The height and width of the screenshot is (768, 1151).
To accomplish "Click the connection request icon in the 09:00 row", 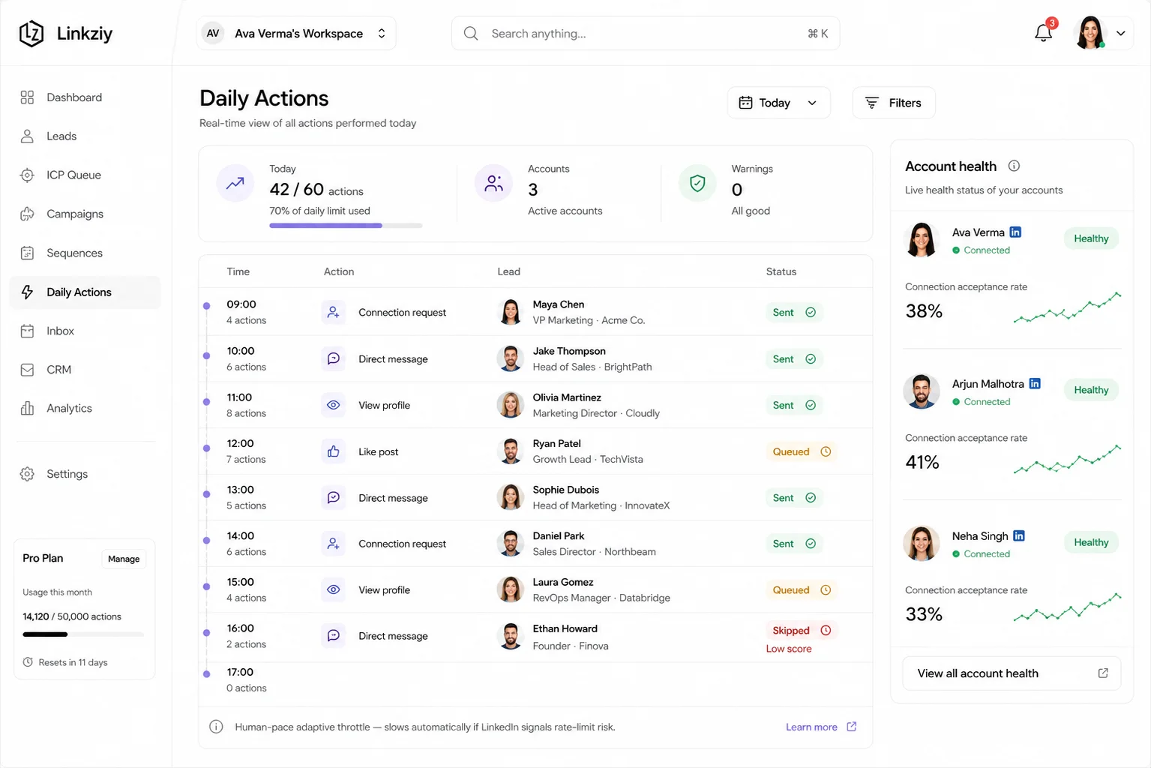I will pos(334,312).
